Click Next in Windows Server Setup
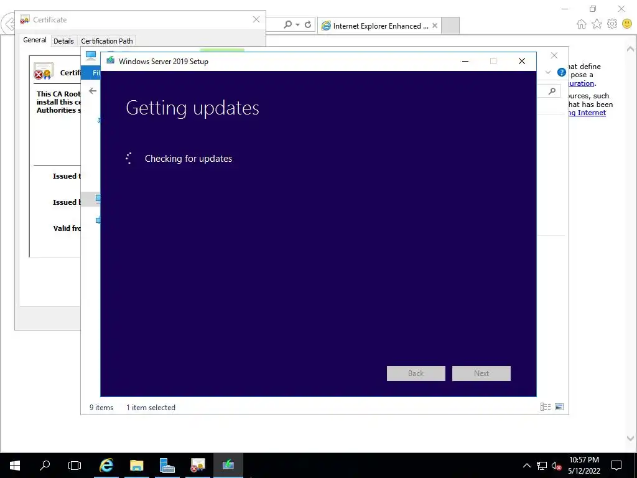 pos(481,373)
